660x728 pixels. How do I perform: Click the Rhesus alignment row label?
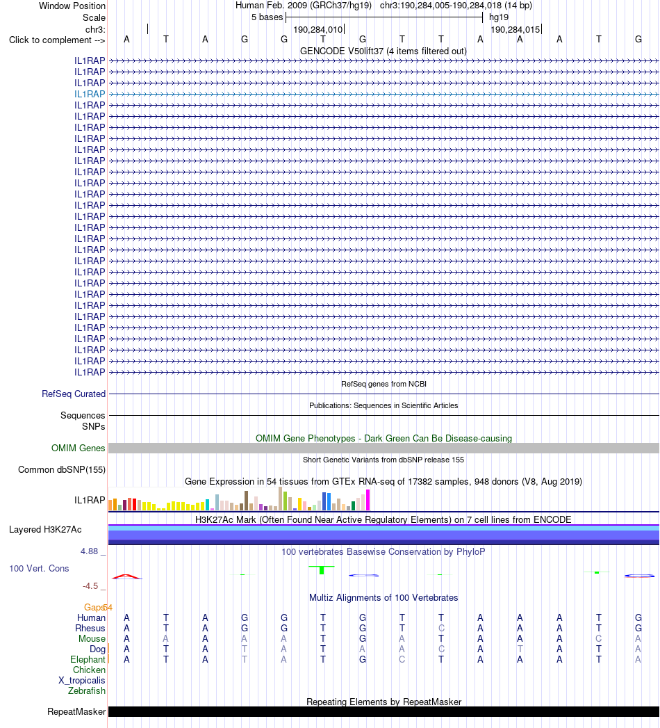90,628
